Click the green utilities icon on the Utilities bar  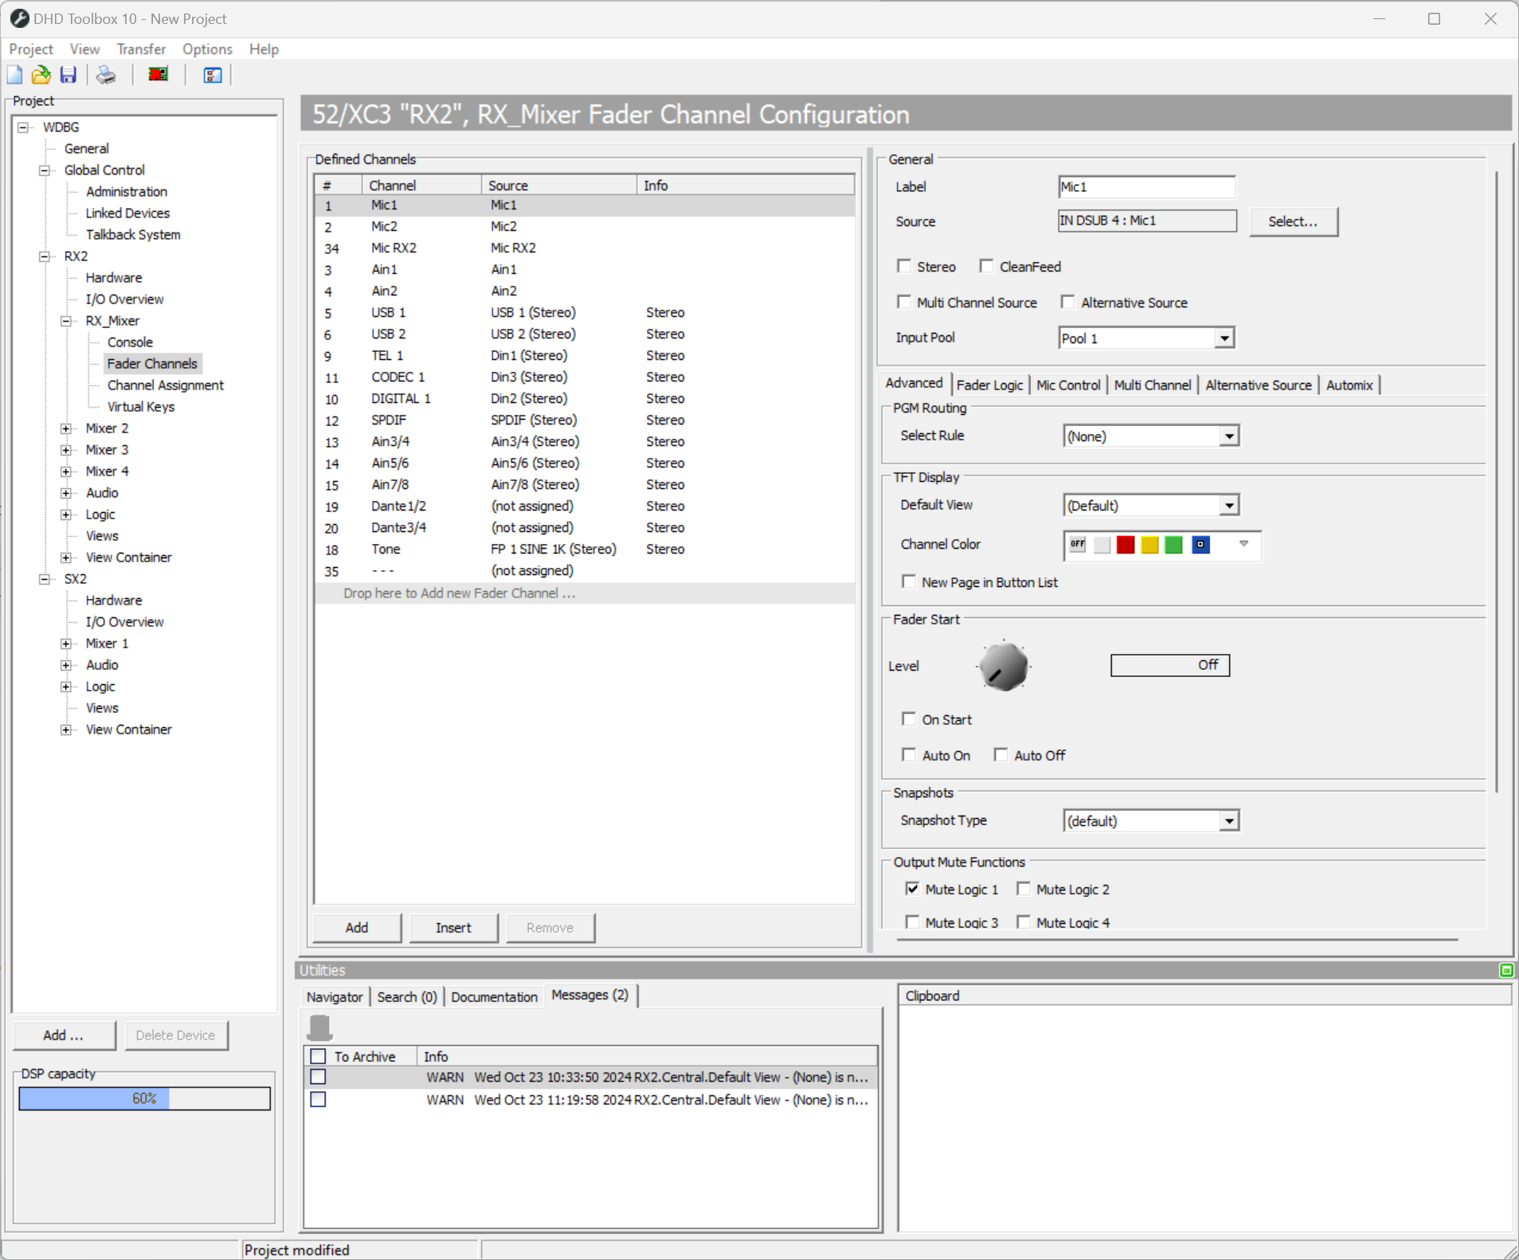pyautogui.click(x=1505, y=970)
